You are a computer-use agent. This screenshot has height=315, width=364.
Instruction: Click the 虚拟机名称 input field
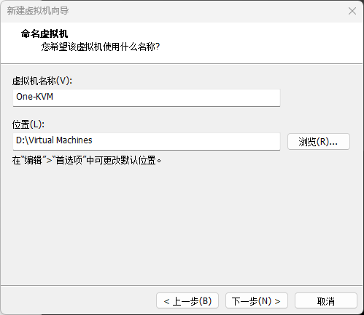pos(147,97)
